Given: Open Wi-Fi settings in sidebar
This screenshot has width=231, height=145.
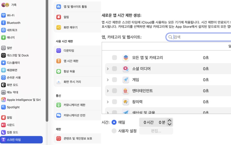Looking at the screenshot, I should [8, 15].
